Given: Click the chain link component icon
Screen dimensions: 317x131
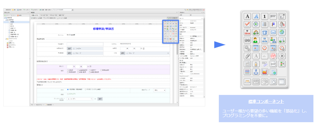Looking at the screenshot, I should (248, 40).
